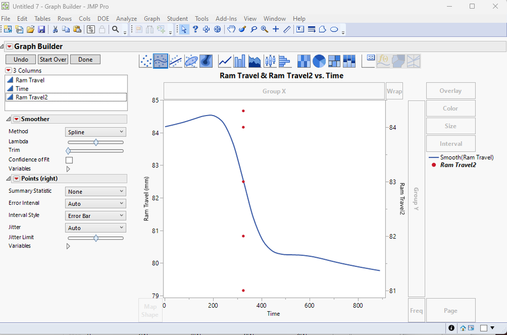The width and height of the screenshot is (507, 335).
Task: Click the Save icon in the toolbar
Action: (x=42, y=30)
